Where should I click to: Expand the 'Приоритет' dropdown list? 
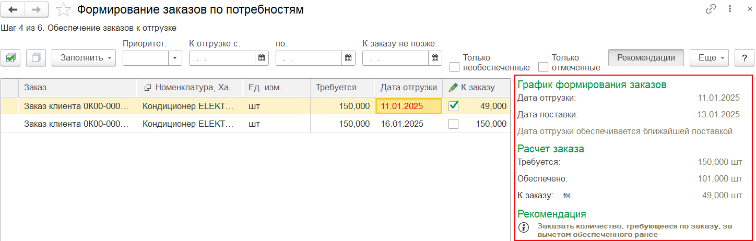click(x=175, y=58)
